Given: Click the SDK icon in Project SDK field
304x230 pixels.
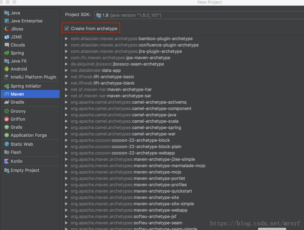Looking at the screenshot, I should (99, 15).
